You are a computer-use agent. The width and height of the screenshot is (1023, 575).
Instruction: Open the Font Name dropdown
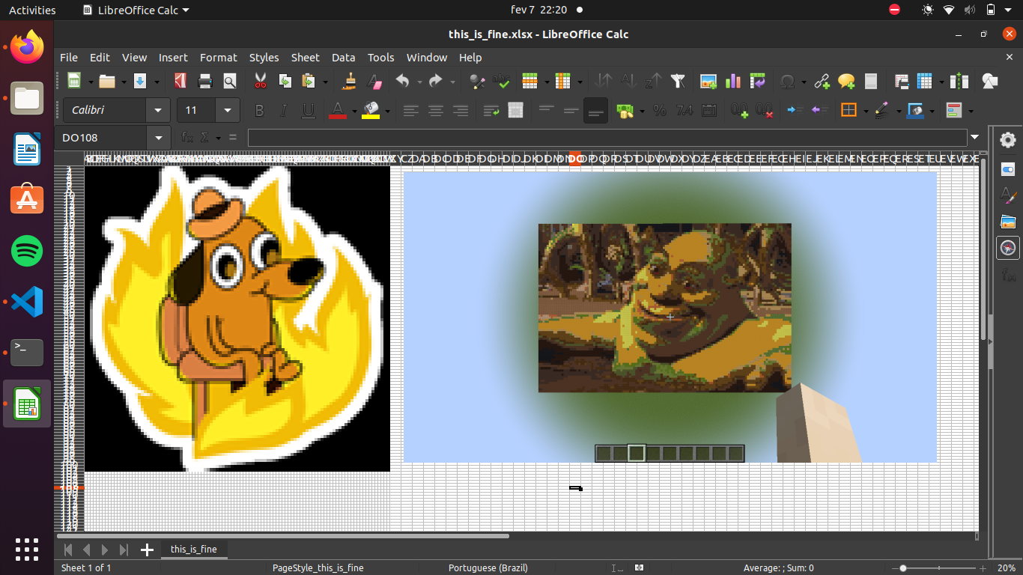pos(158,110)
